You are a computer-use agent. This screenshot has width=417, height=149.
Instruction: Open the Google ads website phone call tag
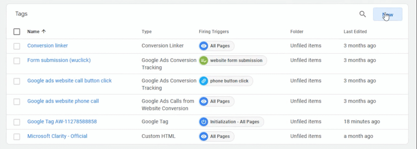point(63,101)
